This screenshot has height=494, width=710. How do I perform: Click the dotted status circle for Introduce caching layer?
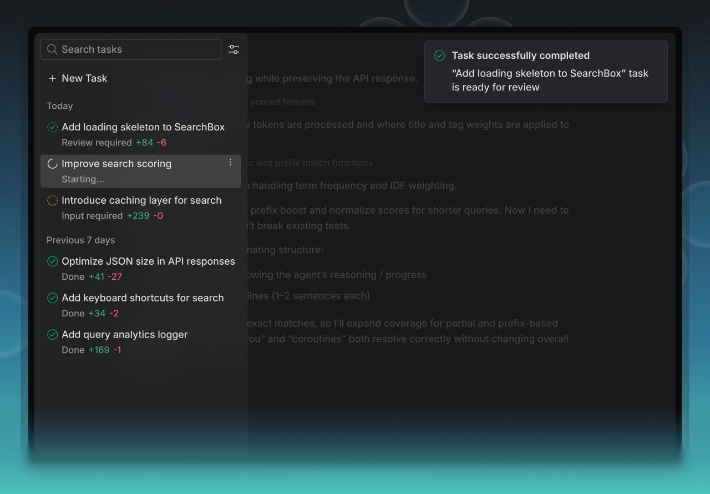[53, 200]
